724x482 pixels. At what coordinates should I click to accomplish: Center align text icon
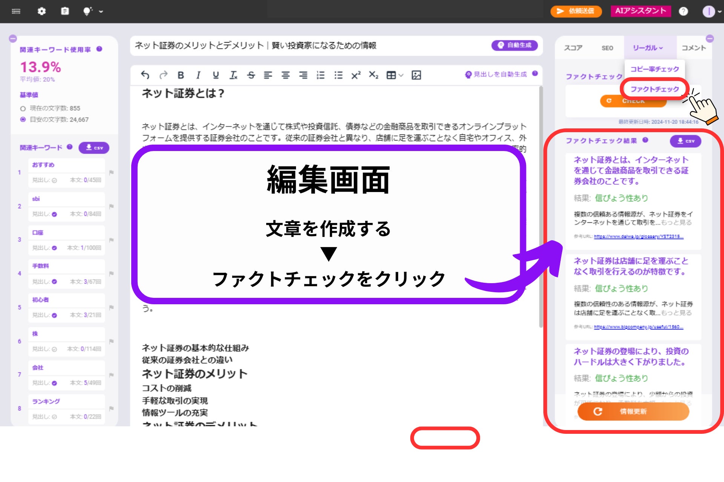click(285, 75)
